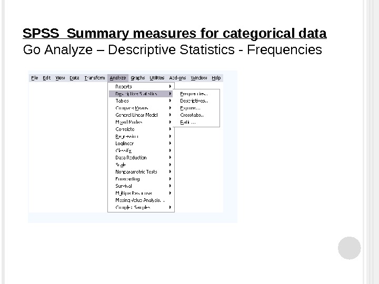The image size is (379, 284).
Task: Click Missing Value Analysis entry
Action: [139, 200]
